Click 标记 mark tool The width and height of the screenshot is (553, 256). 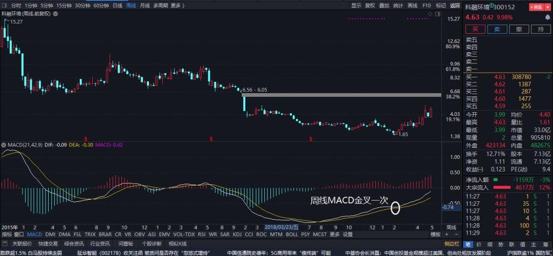(440, 5)
